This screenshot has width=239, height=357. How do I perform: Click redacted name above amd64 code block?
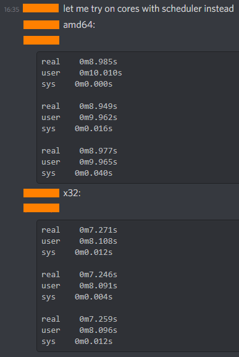pyautogui.click(x=41, y=40)
